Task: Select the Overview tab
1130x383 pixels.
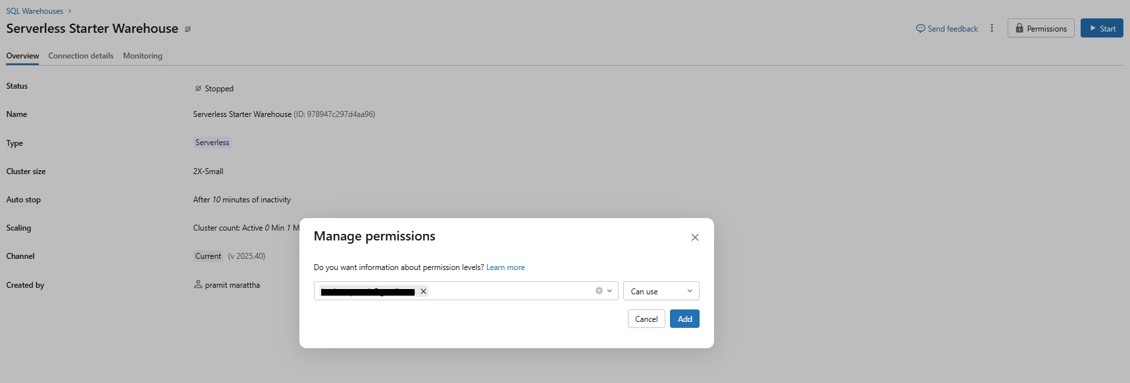Action: [22, 56]
